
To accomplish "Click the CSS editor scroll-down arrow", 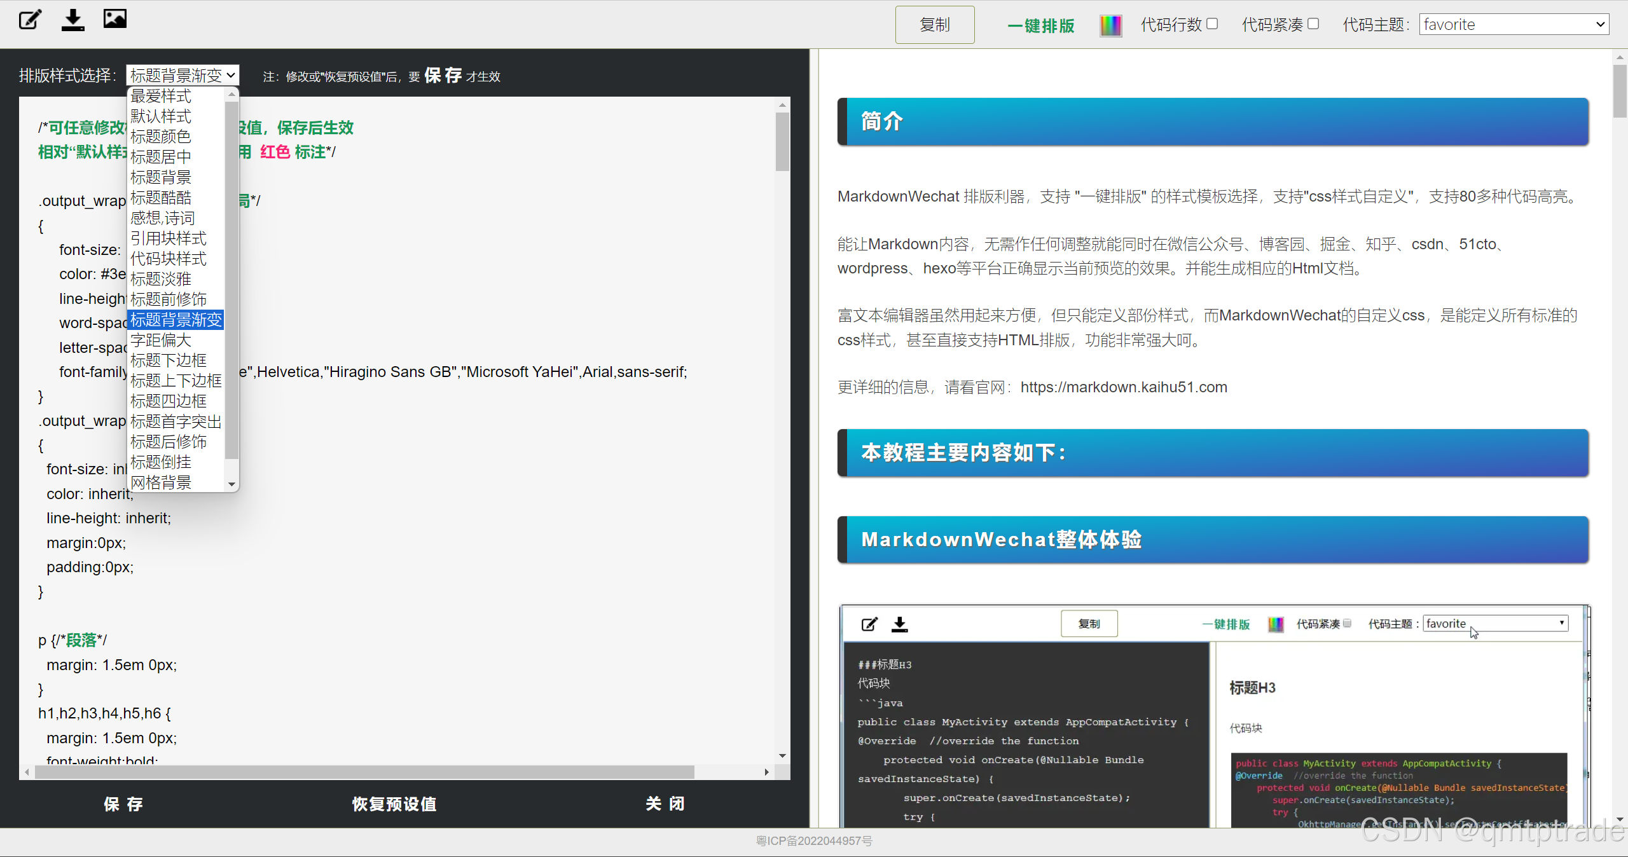I will (782, 756).
